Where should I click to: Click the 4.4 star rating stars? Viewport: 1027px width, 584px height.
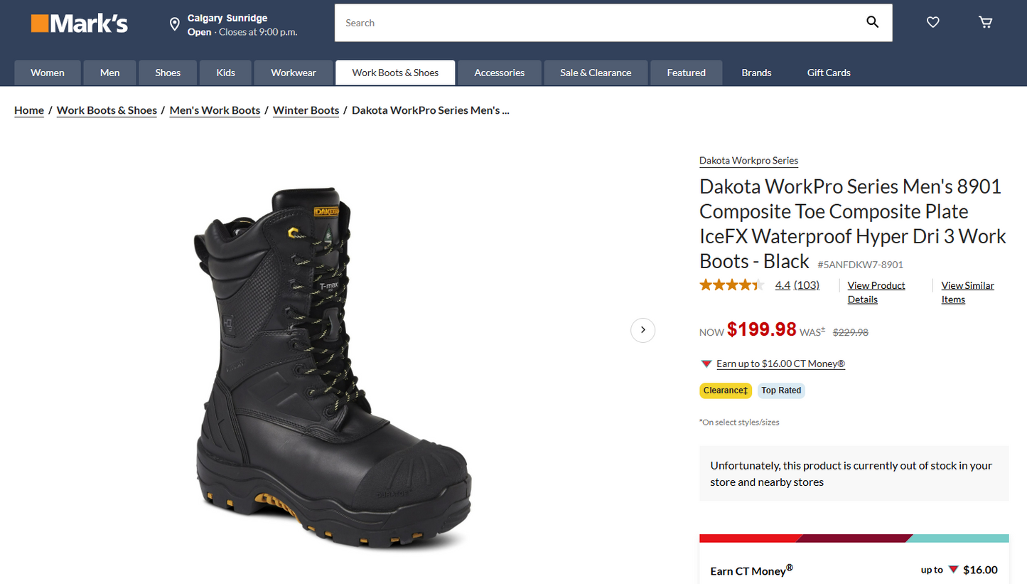[x=731, y=285]
